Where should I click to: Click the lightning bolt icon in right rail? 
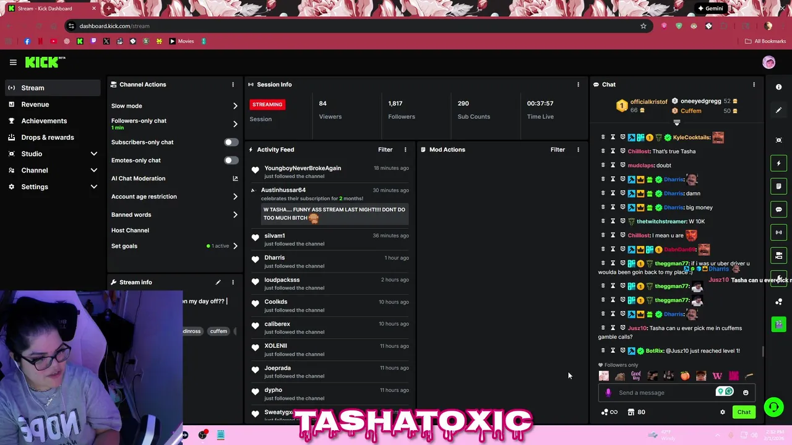778,163
